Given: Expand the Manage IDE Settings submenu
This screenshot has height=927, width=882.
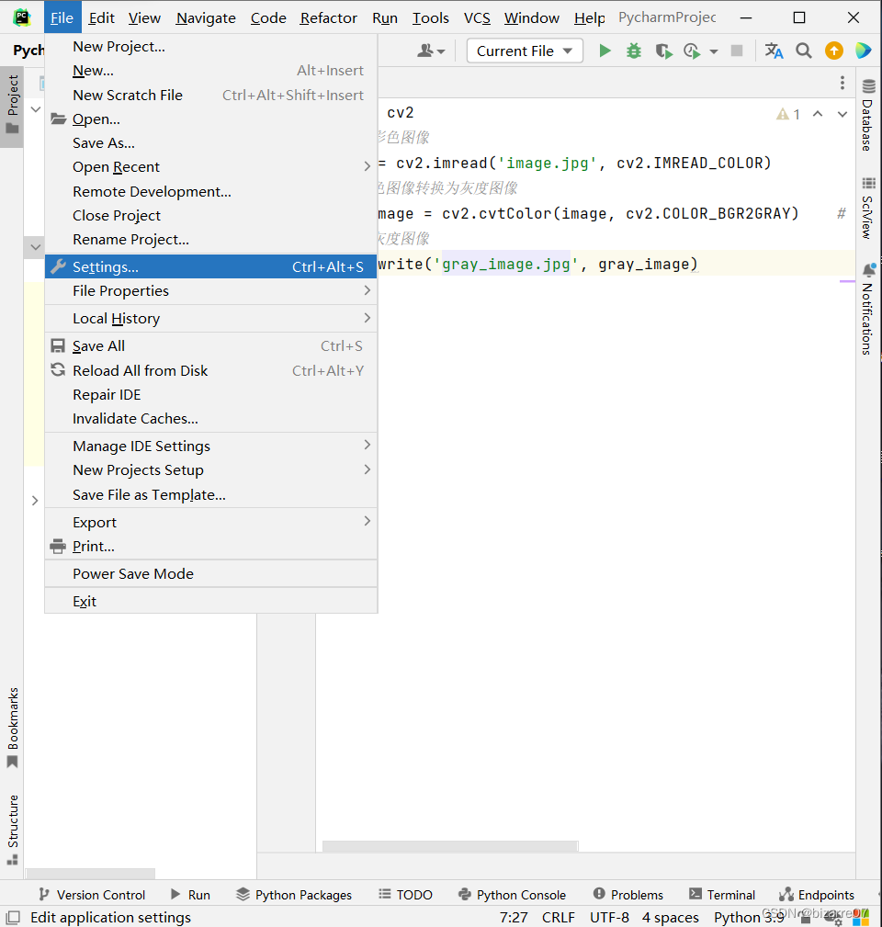Looking at the screenshot, I should coord(211,447).
